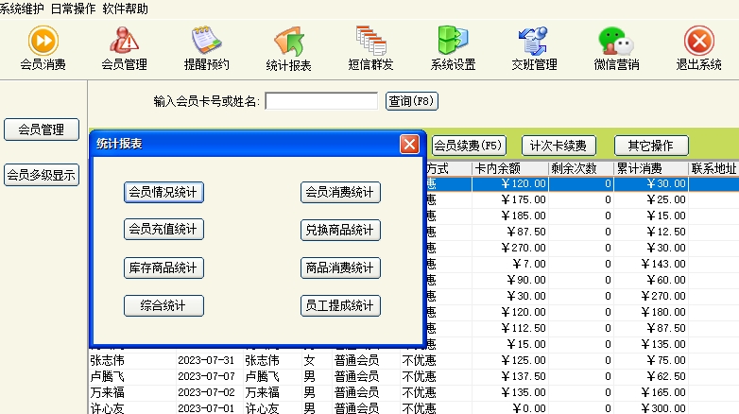739x414 pixels.
Task: Click the member card number input field
Action: (321, 100)
